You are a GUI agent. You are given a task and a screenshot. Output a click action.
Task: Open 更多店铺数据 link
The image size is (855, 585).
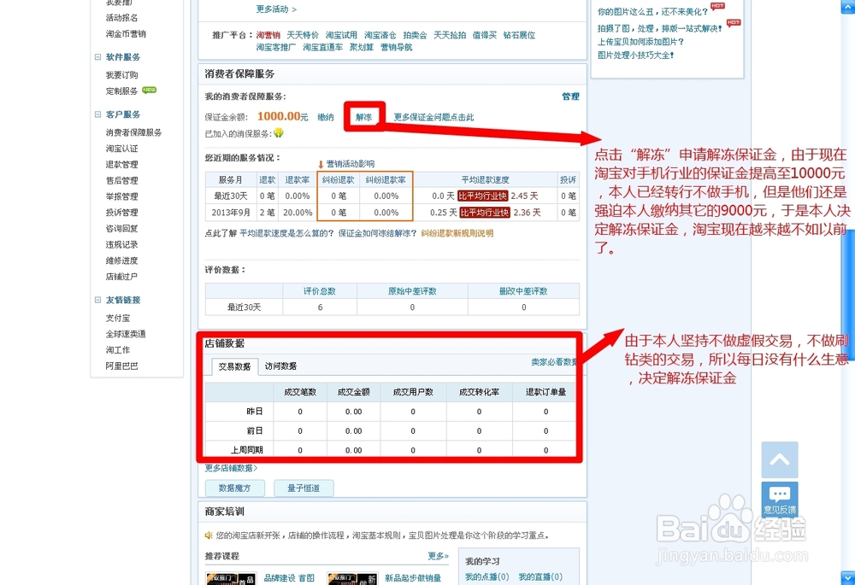pos(231,468)
